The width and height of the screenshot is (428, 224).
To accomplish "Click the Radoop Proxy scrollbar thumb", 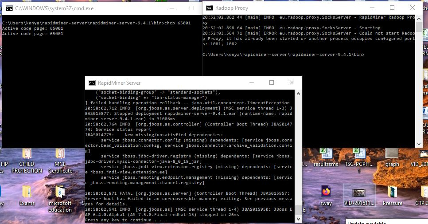I will (x=419, y=27).
